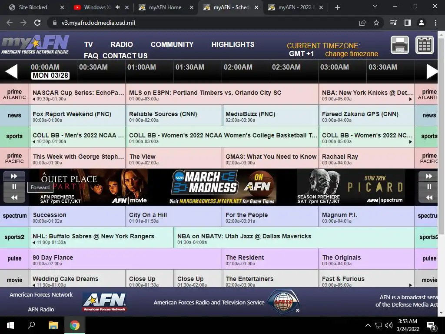Image resolution: width=445 pixels, height=334 pixels.
Task: Reload the page in Chrome
Action: 37,23
